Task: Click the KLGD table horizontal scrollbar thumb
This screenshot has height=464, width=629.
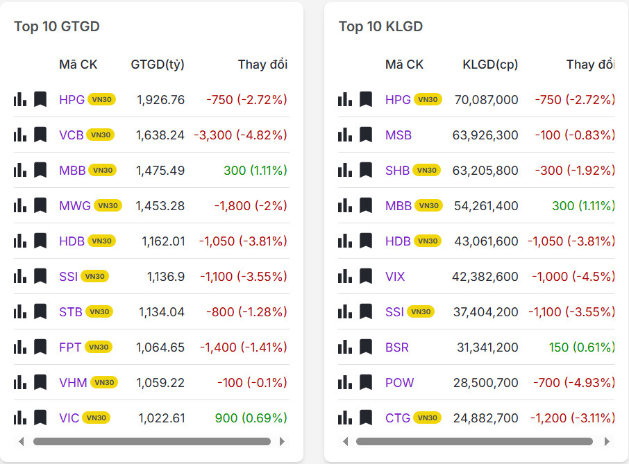Action: point(474,441)
